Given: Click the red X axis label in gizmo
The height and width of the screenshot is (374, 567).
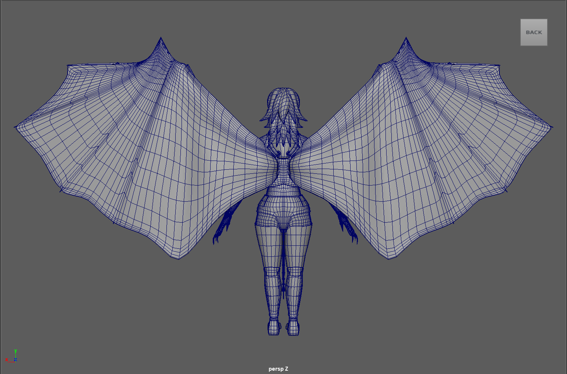Looking at the screenshot, I should pyautogui.click(x=6, y=360).
